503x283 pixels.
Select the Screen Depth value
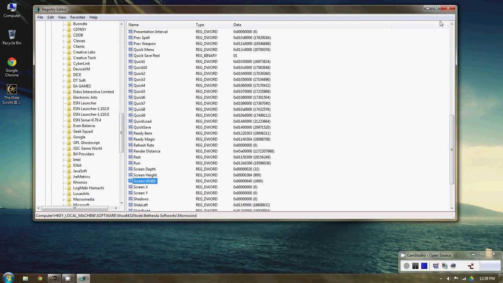pos(144,169)
